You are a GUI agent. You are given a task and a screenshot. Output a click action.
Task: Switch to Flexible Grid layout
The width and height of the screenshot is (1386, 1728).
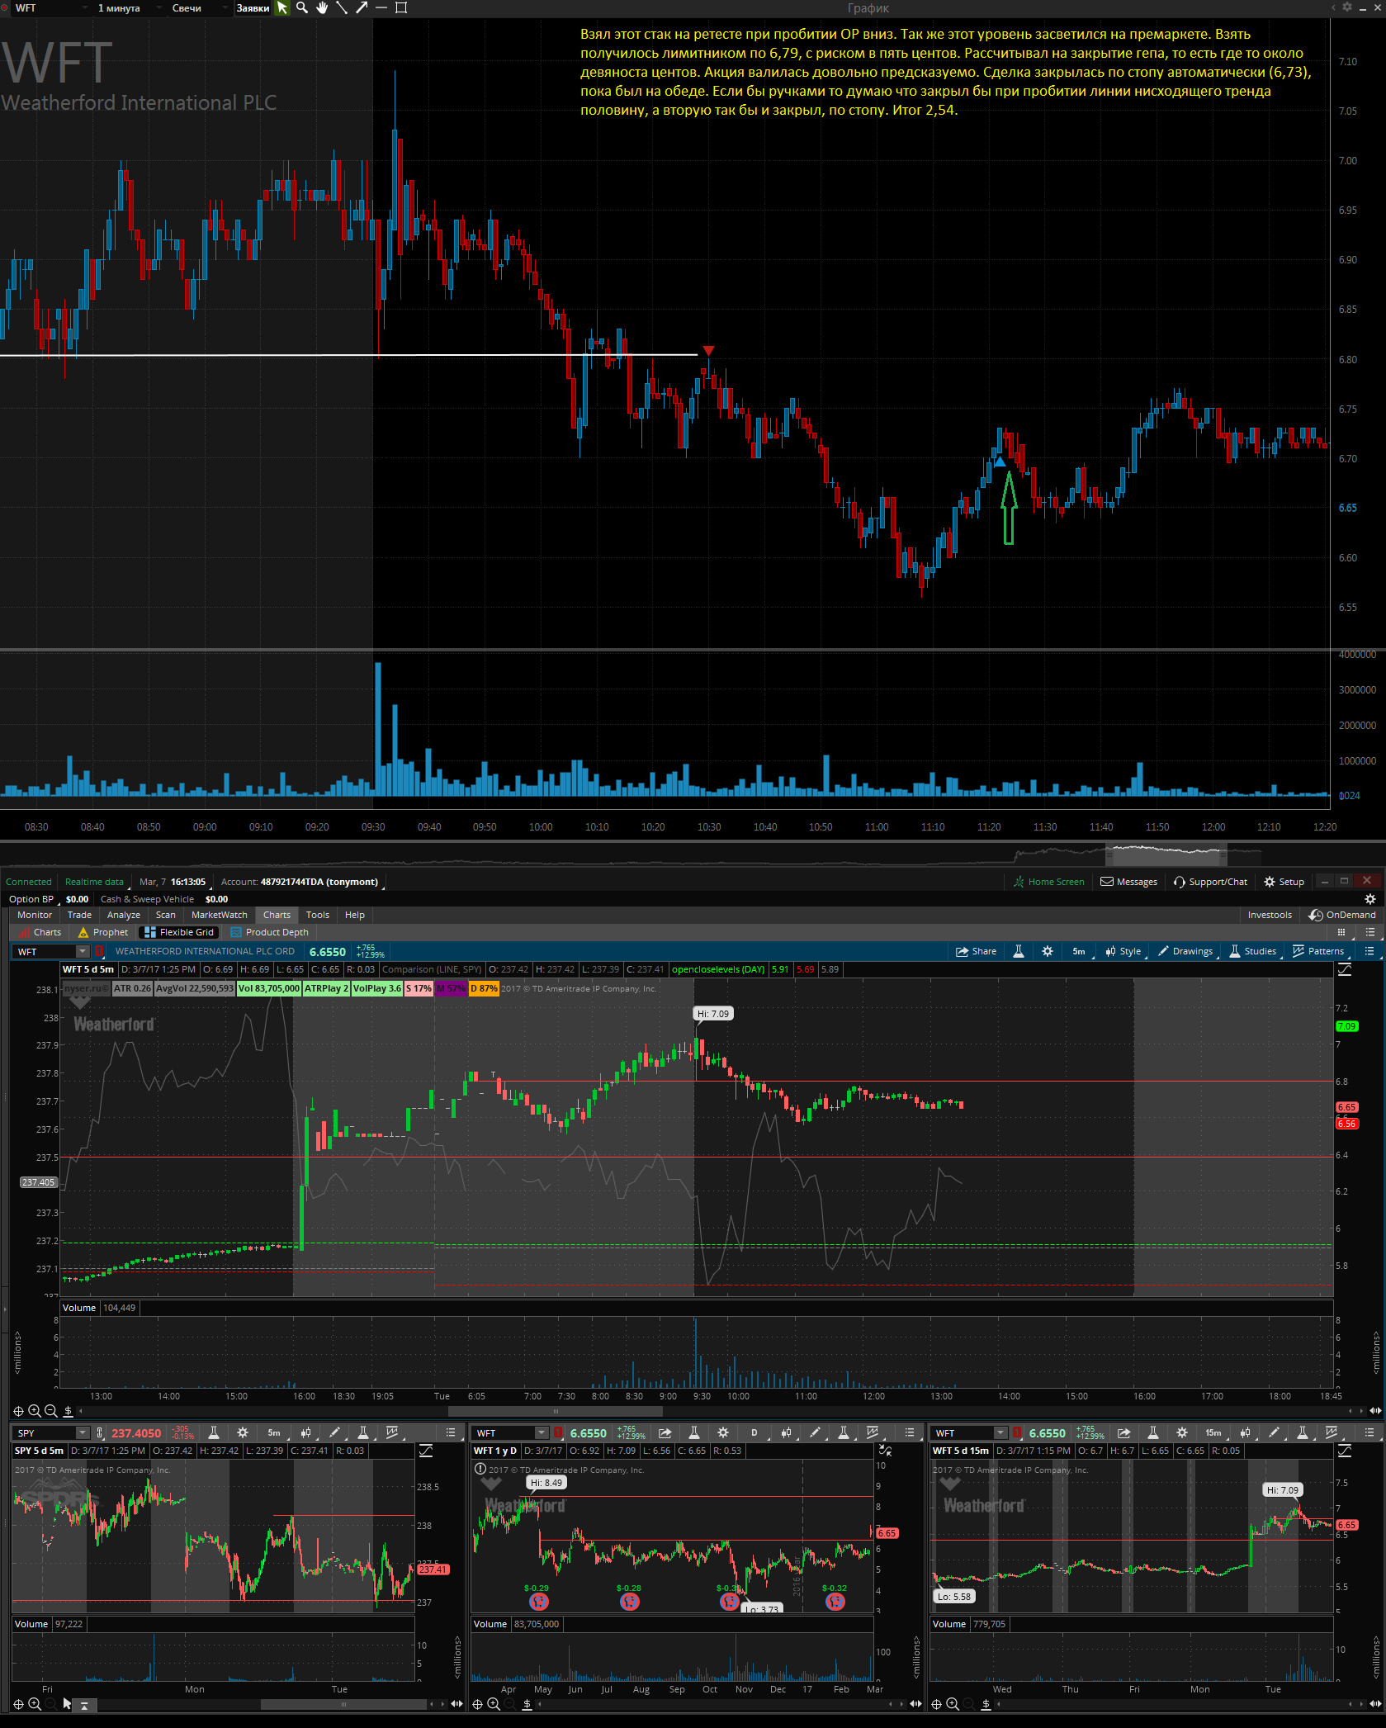(x=179, y=932)
